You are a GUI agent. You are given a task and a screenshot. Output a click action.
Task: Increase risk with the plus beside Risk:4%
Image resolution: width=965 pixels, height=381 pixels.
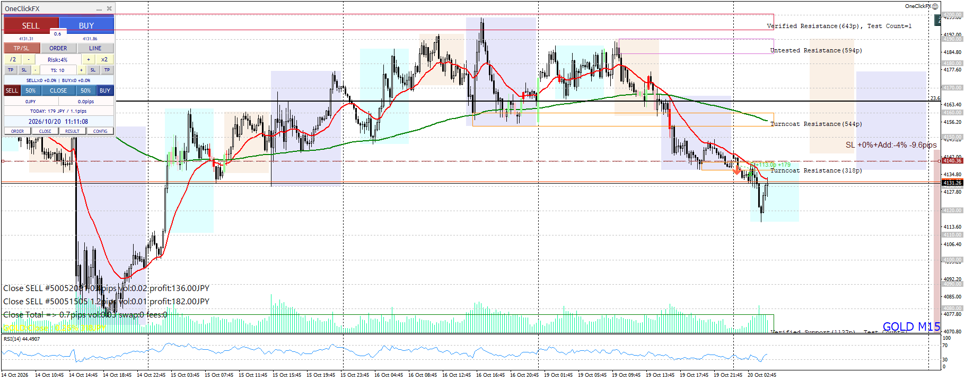tap(89, 59)
